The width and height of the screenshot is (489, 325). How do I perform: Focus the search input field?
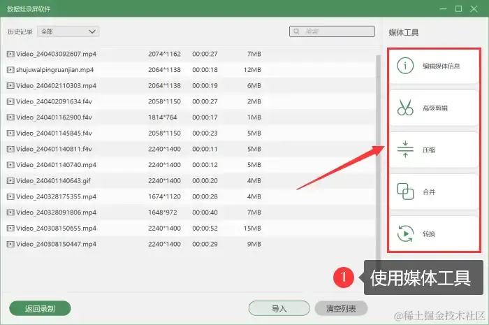click(332, 31)
